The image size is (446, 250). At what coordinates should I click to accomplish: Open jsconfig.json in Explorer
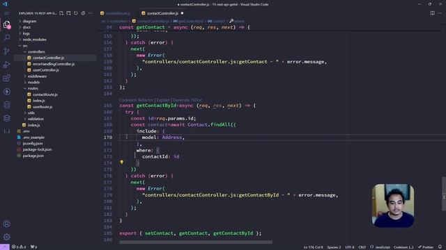tap(33, 144)
